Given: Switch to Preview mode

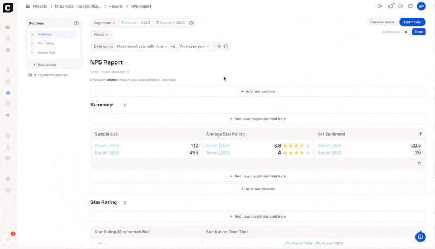Looking at the screenshot, I should pos(382,22).
